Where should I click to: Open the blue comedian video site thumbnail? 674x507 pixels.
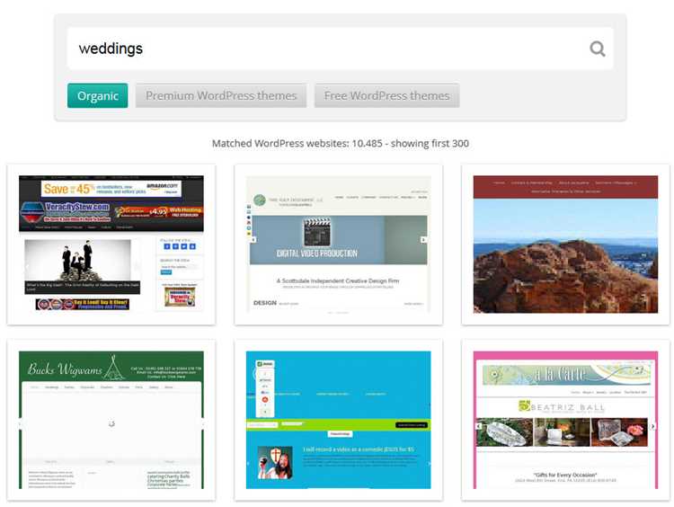pos(338,420)
